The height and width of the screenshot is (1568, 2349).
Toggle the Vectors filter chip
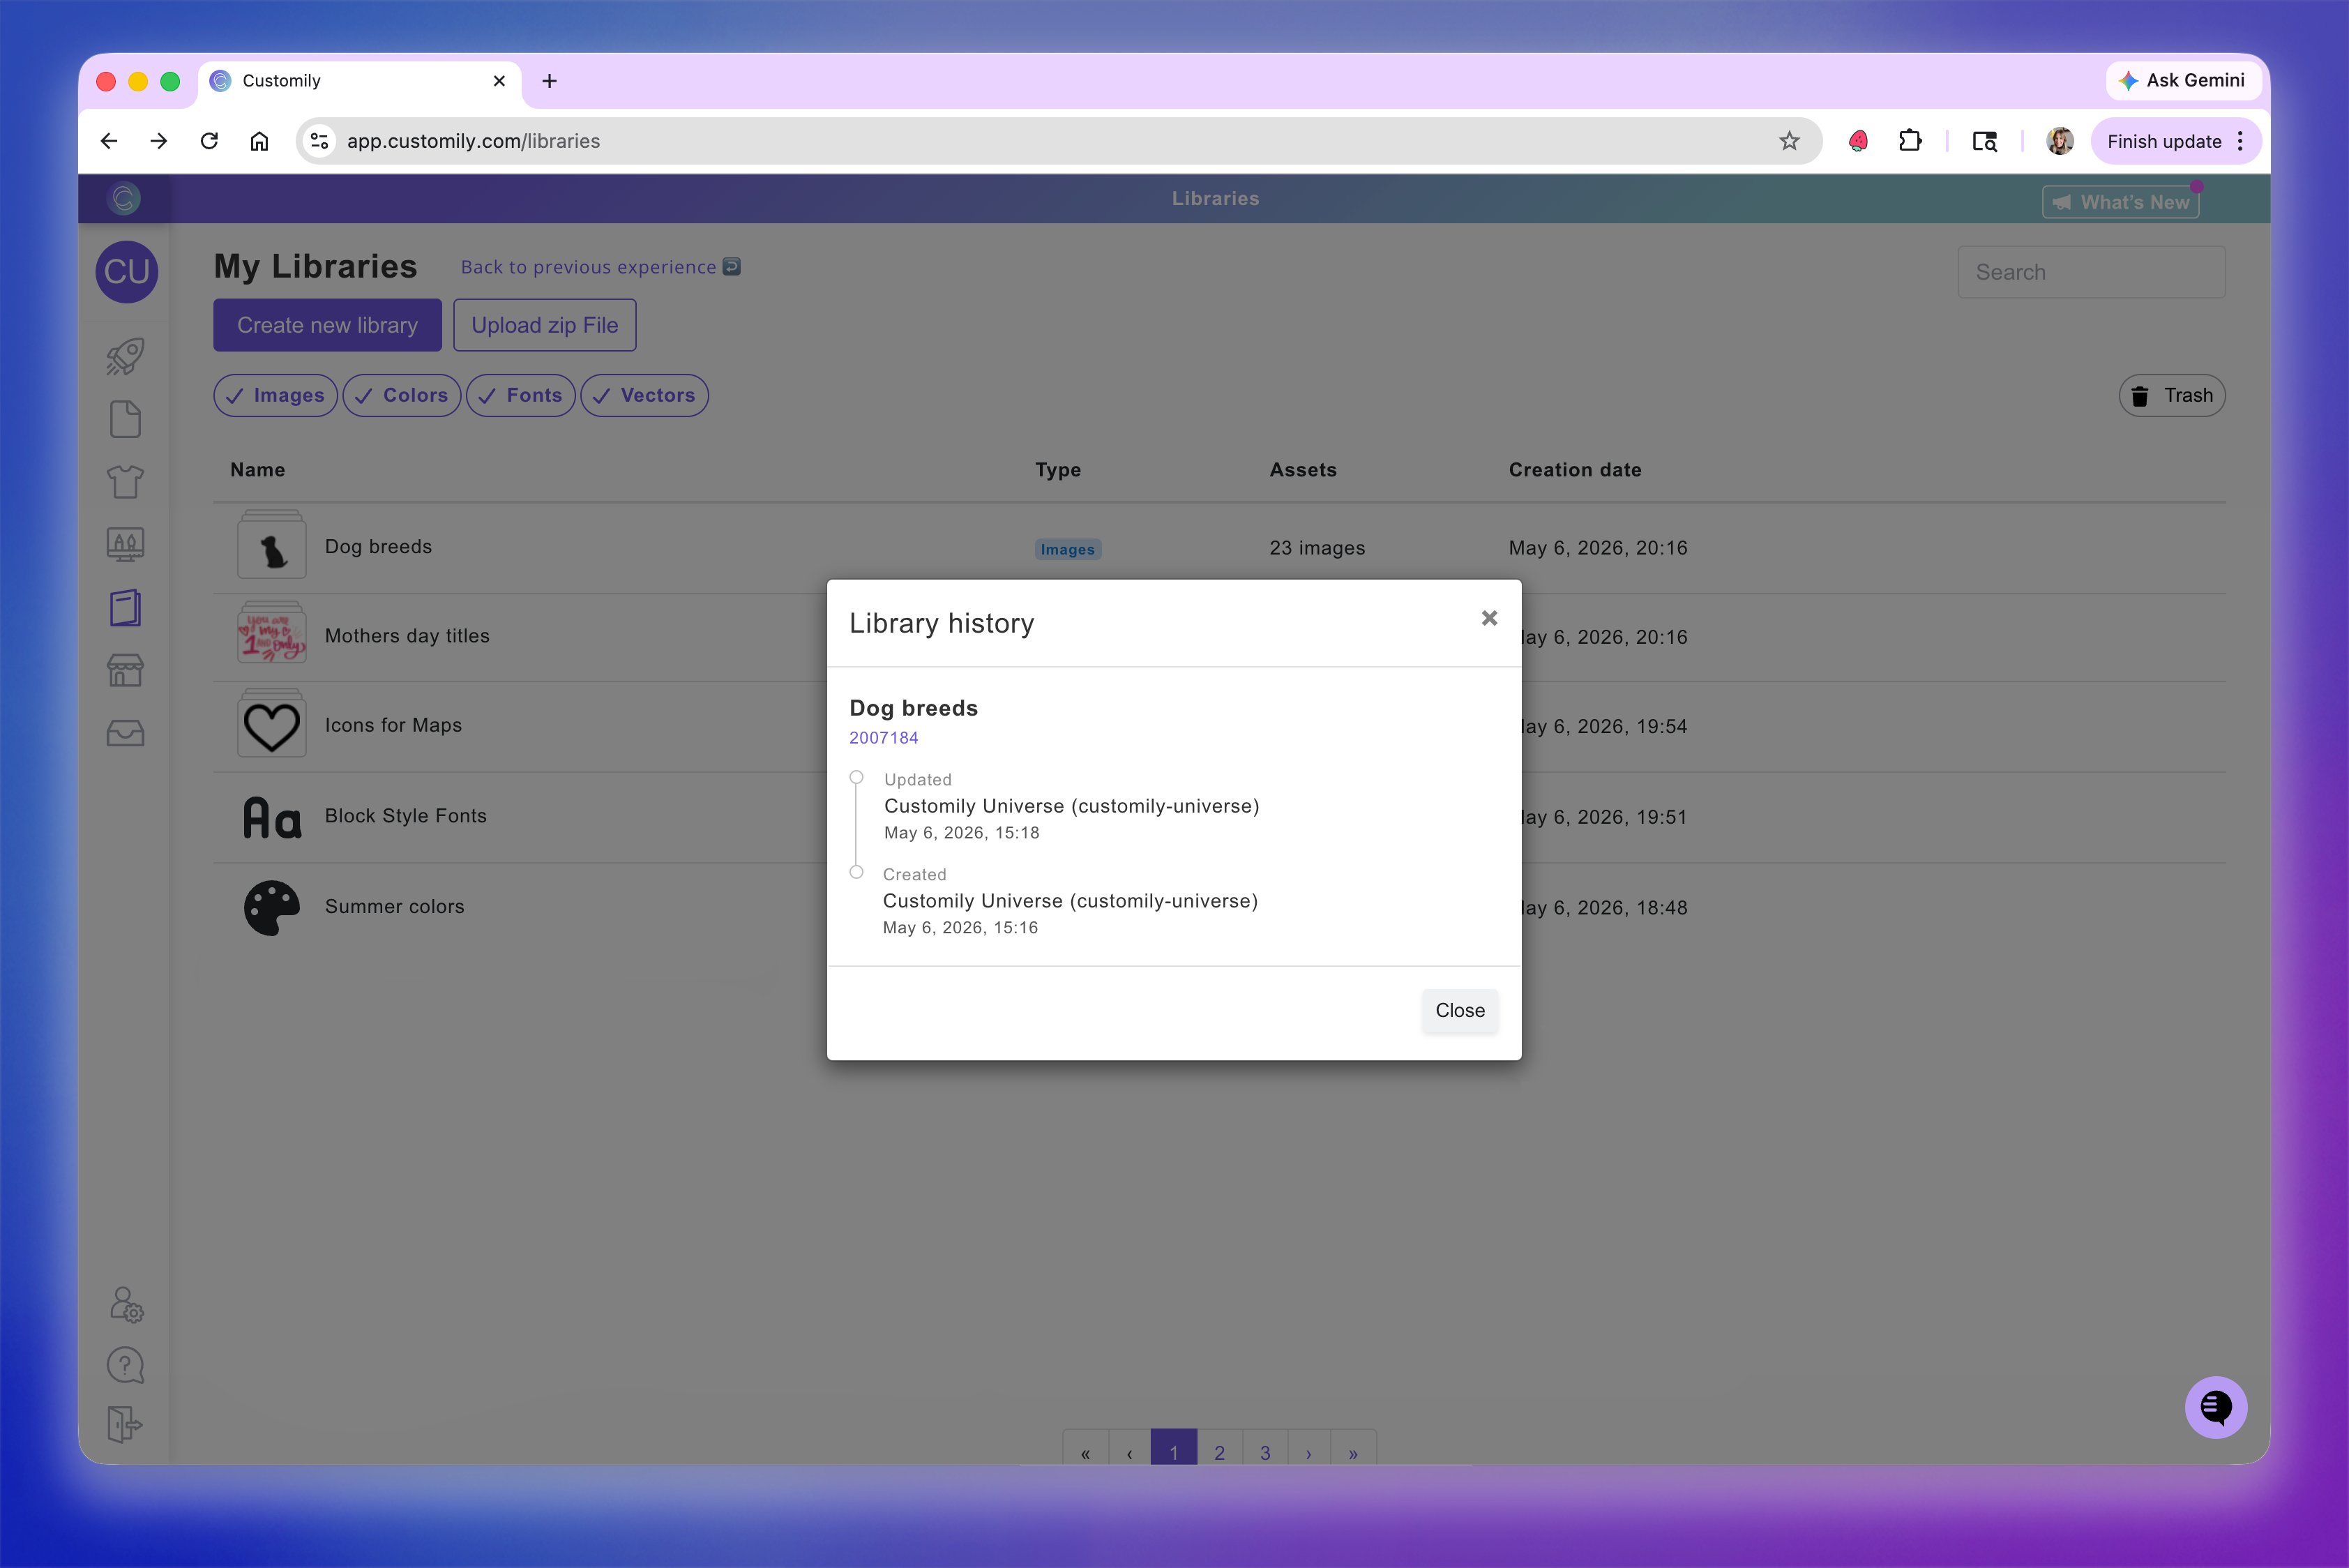coord(644,395)
